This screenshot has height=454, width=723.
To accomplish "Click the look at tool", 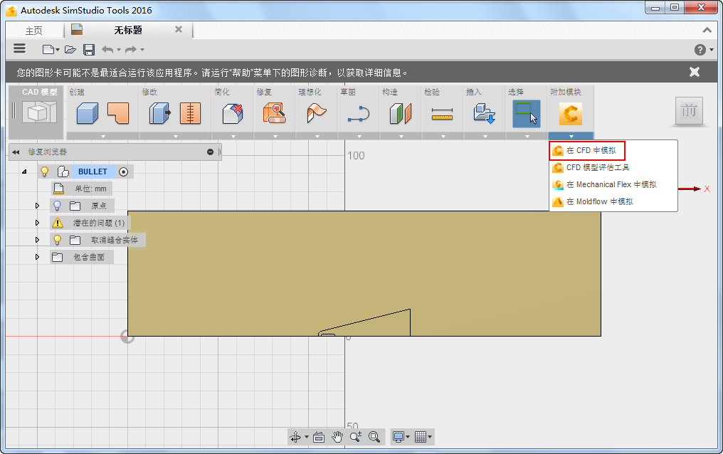I will 319,437.
